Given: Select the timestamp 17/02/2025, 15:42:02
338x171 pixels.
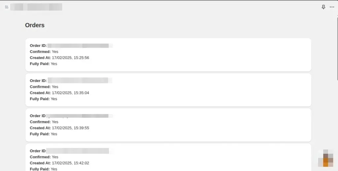Looking at the screenshot, I should pos(70,163).
